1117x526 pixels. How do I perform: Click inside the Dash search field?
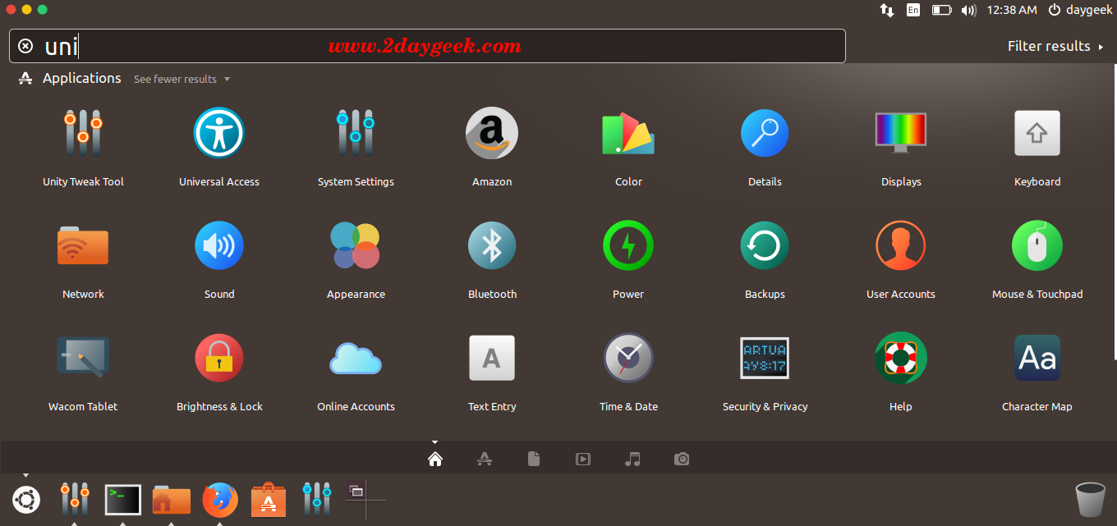point(427,46)
